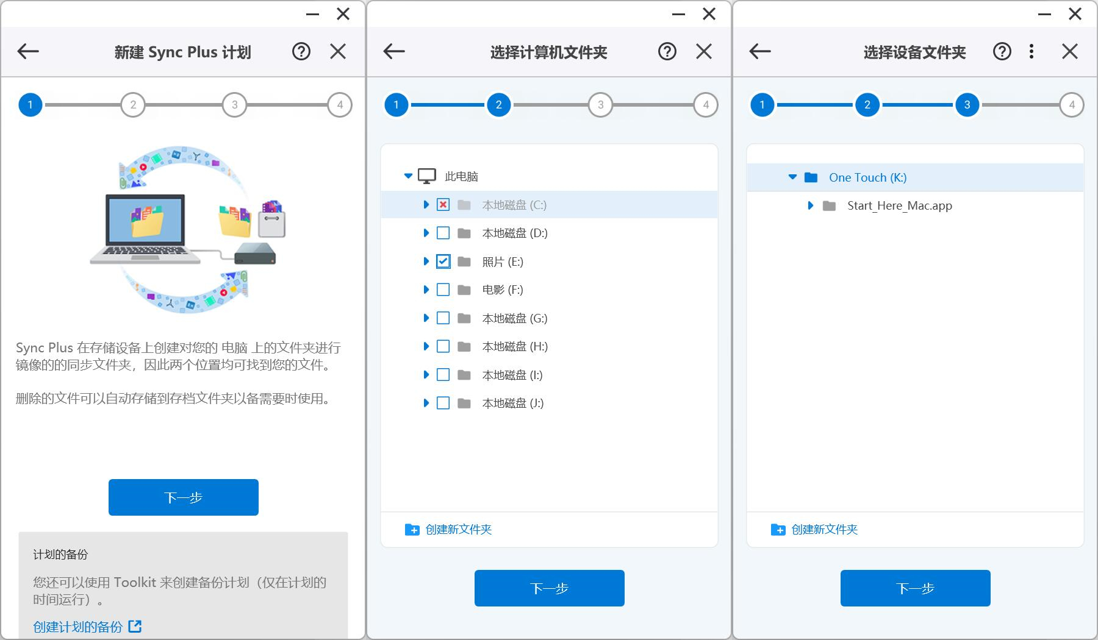The image size is (1098, 640).
Task: Collapse the 此电脑 tree node
Action: (407, 176)
